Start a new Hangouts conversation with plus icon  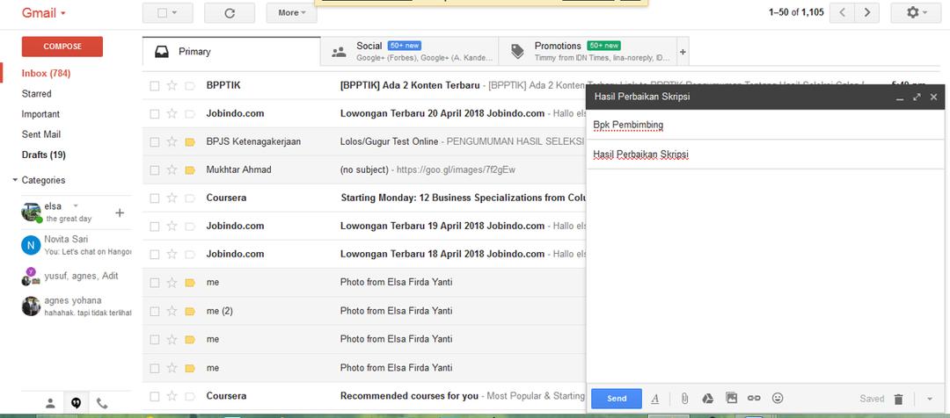(x=120, y=213)
